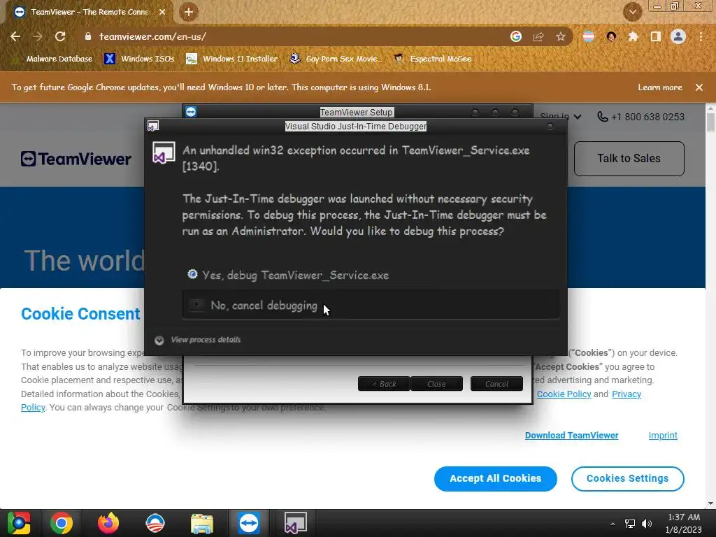Screen dimensions: 716x537
Task: Open the Obama logo app on taskbar
Action: coord(155,523)
